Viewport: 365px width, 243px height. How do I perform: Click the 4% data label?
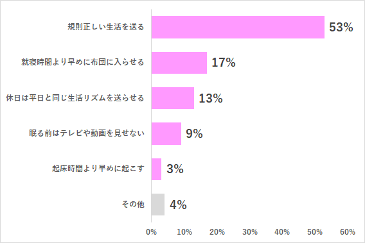click(x=178, y=205)
